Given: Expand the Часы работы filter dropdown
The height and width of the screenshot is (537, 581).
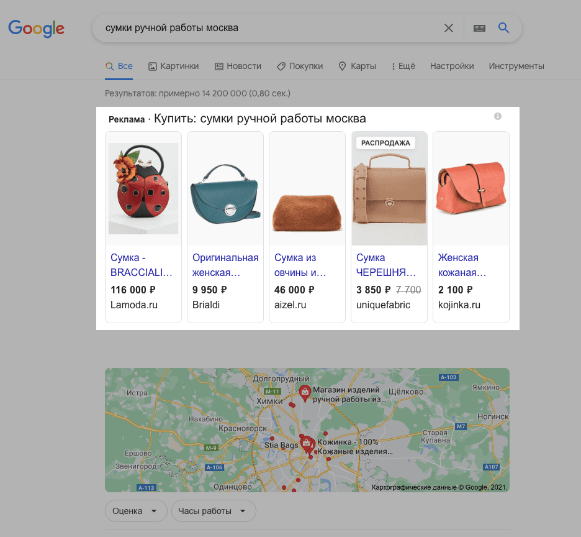Looking at the screenshot, I should 213,511.
